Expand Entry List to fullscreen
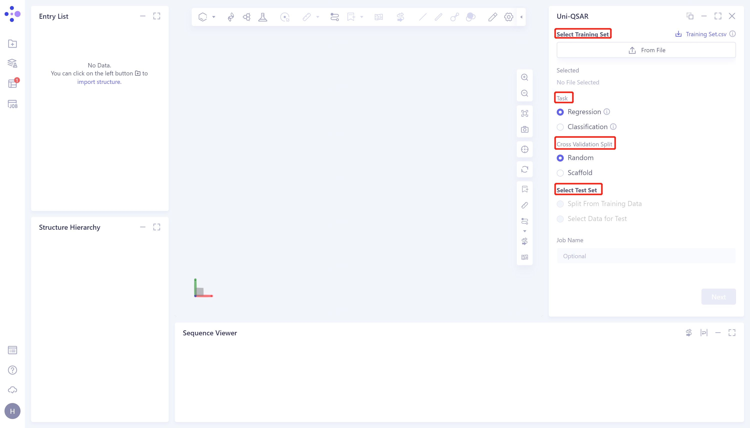This screenshot has width=750, height=428. coord(157,16)
